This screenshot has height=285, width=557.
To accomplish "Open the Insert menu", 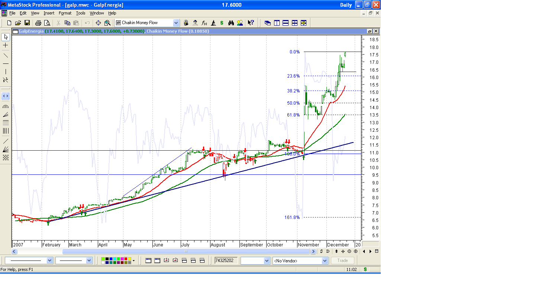I will pos(49,13).
